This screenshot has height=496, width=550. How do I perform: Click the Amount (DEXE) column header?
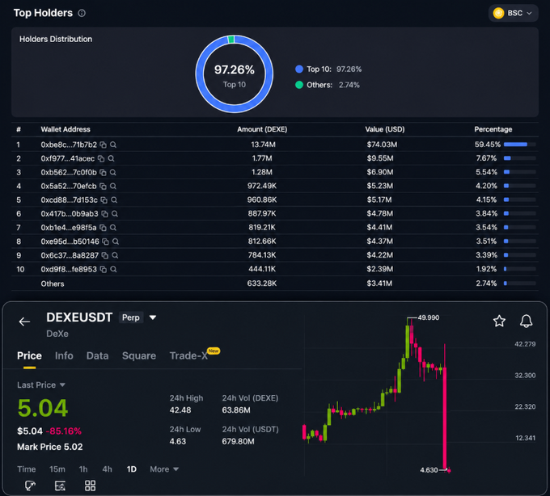[x=262, y=129]
